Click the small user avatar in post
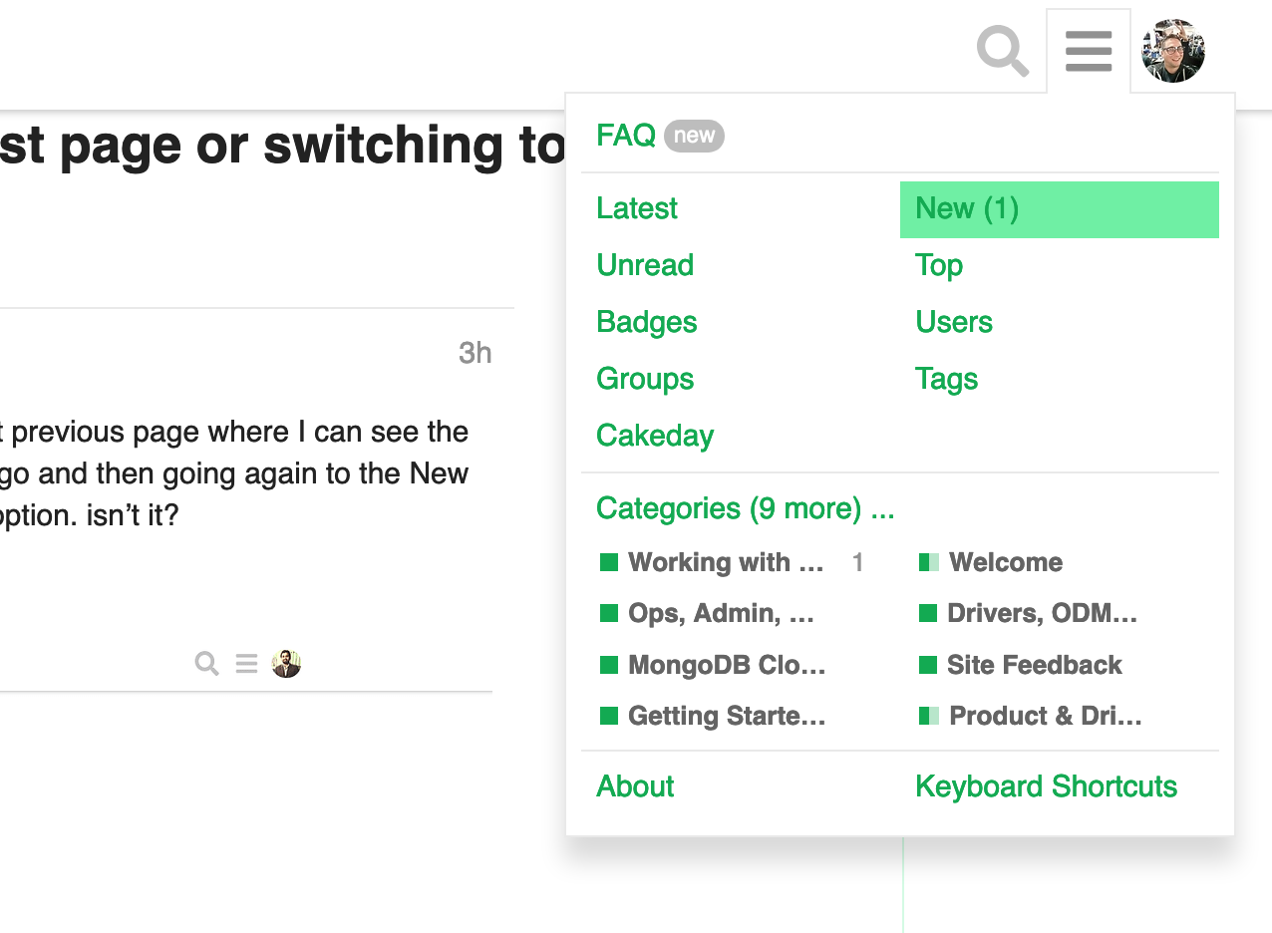Image resolution: width=1272 pixels, height=933 pixels. click(286, 664)
